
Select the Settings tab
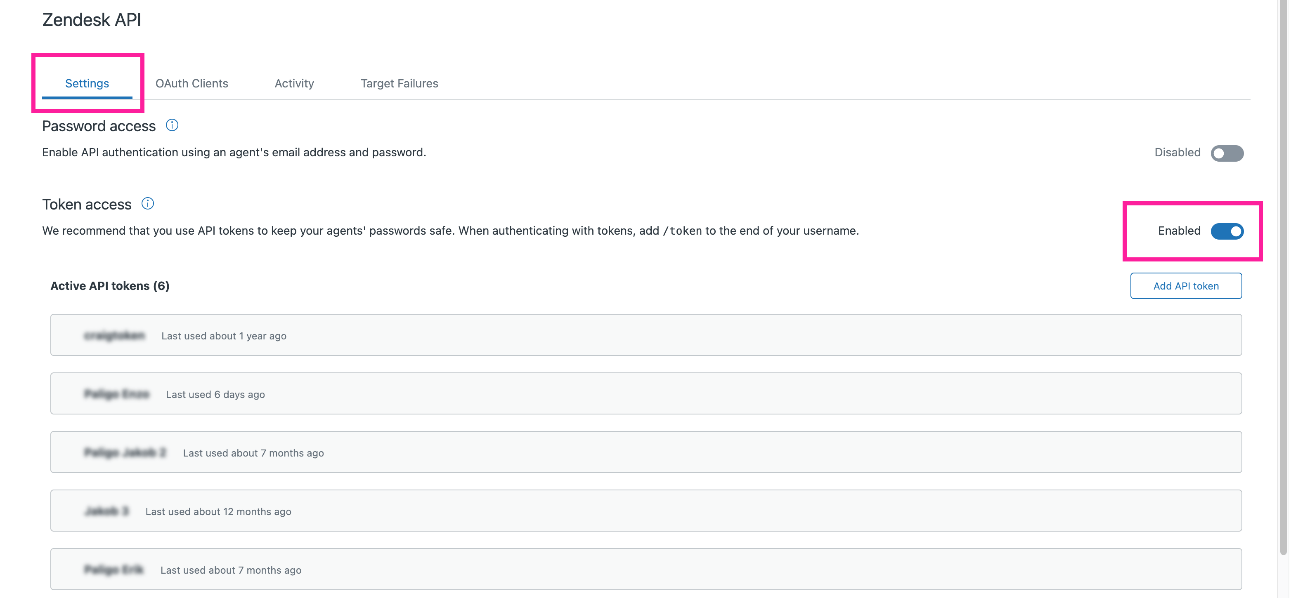click(x=87, y=83)
